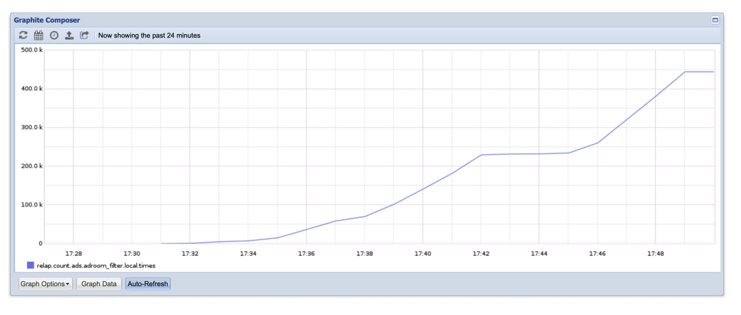Click the 17:44 x-axis label

pos(539,253)
